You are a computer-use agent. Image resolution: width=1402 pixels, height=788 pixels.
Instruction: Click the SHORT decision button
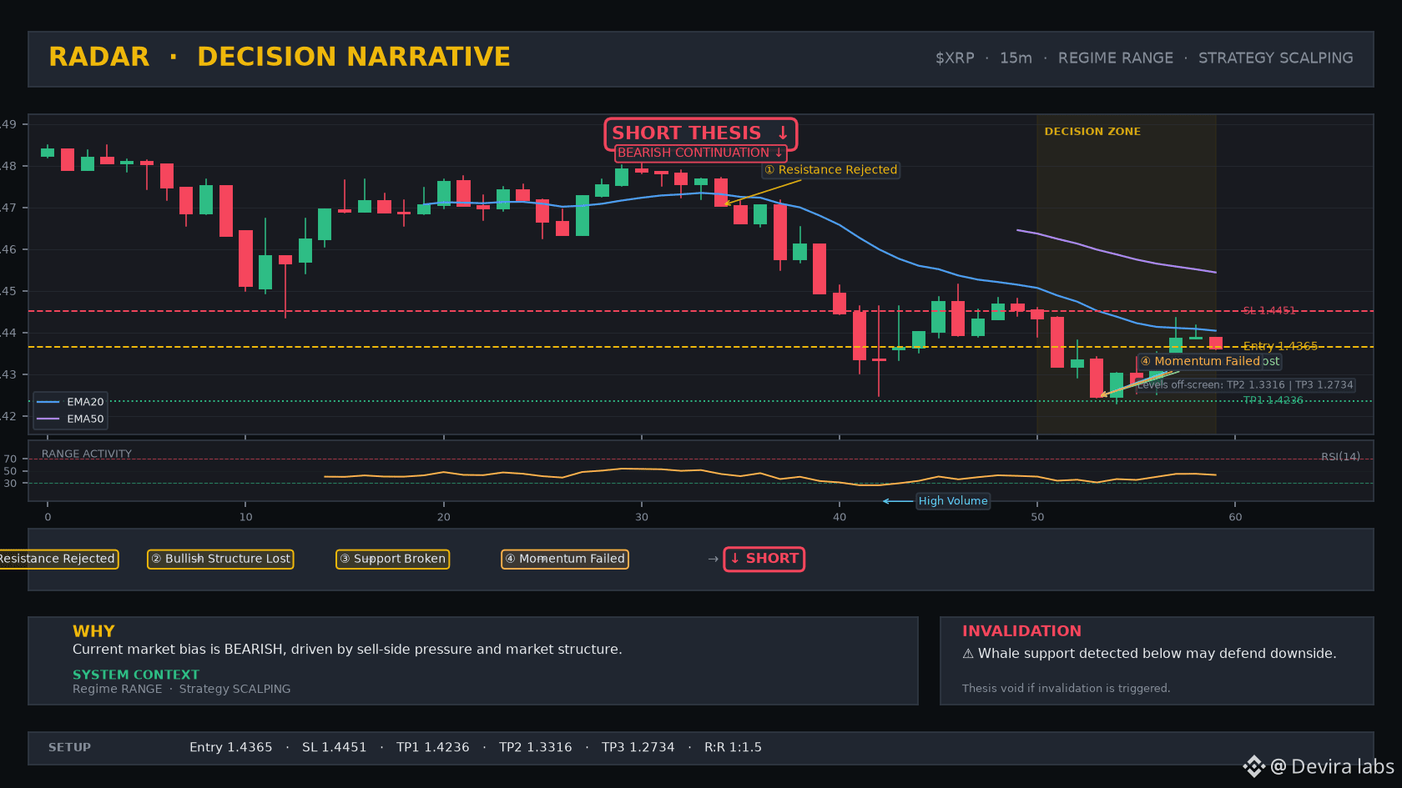tap(764, 559)
